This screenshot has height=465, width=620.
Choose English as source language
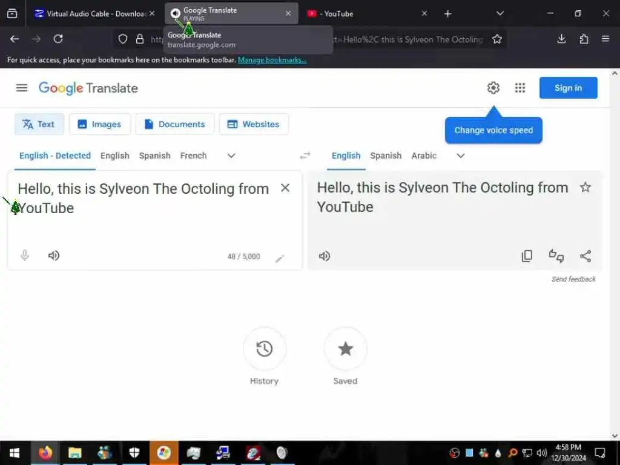114,156
